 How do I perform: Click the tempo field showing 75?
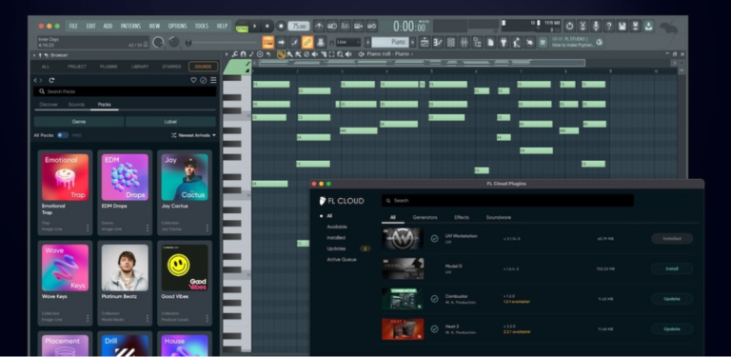[298, 26]
